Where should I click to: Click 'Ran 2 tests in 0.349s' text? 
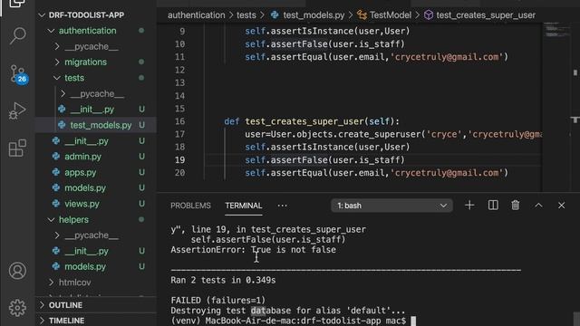tap(223, 280)
